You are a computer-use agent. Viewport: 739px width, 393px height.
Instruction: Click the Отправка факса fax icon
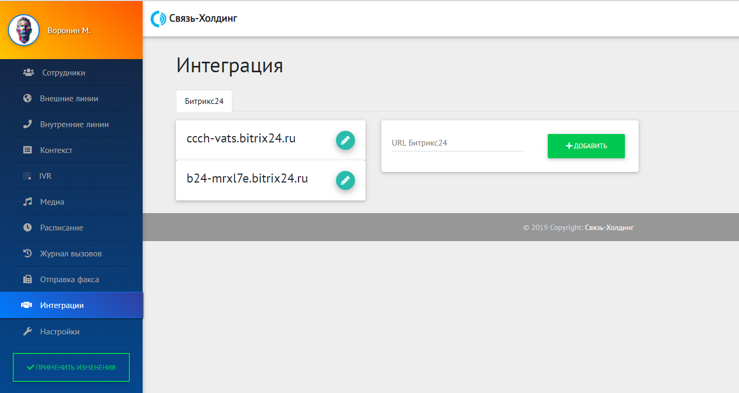(28, 280)
